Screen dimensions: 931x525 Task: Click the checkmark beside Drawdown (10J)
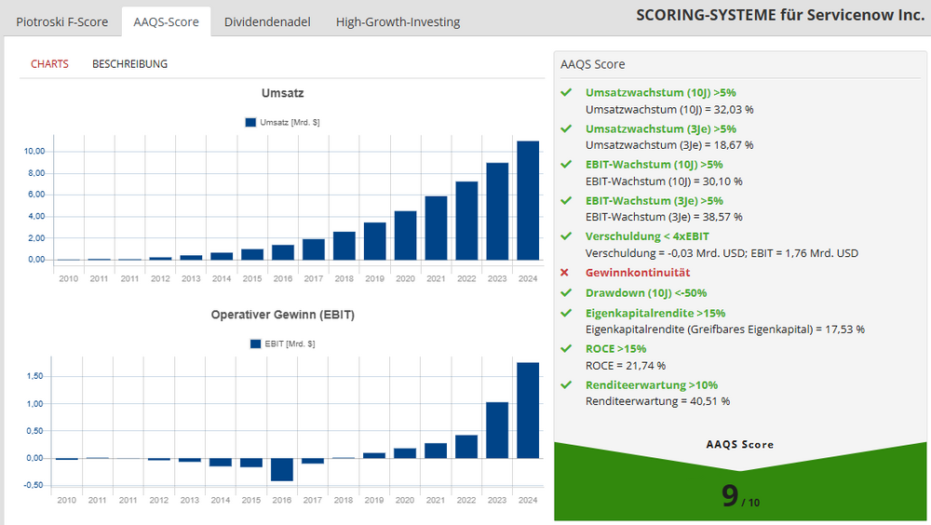tap(566, 293)
